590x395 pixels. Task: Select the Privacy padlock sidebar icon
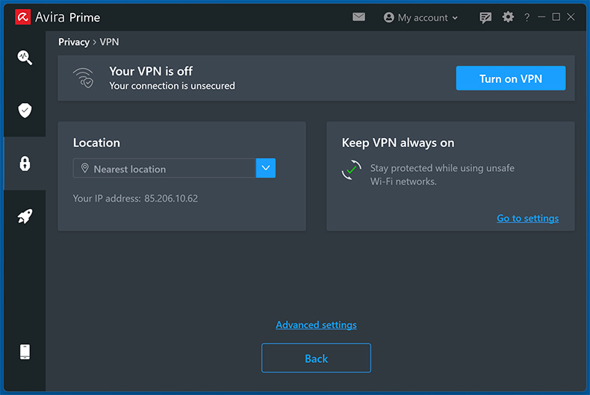(x=25, y=164)
